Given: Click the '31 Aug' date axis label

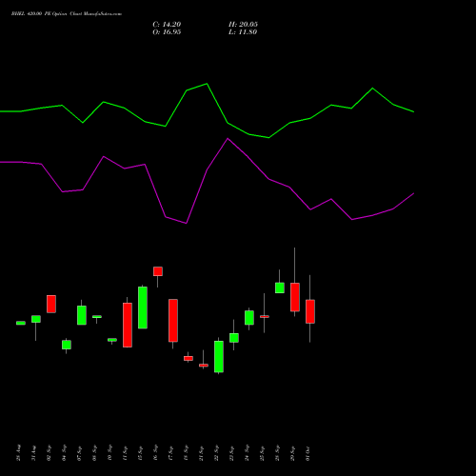Looking at the screenshot, I should (x=33, y=453).
